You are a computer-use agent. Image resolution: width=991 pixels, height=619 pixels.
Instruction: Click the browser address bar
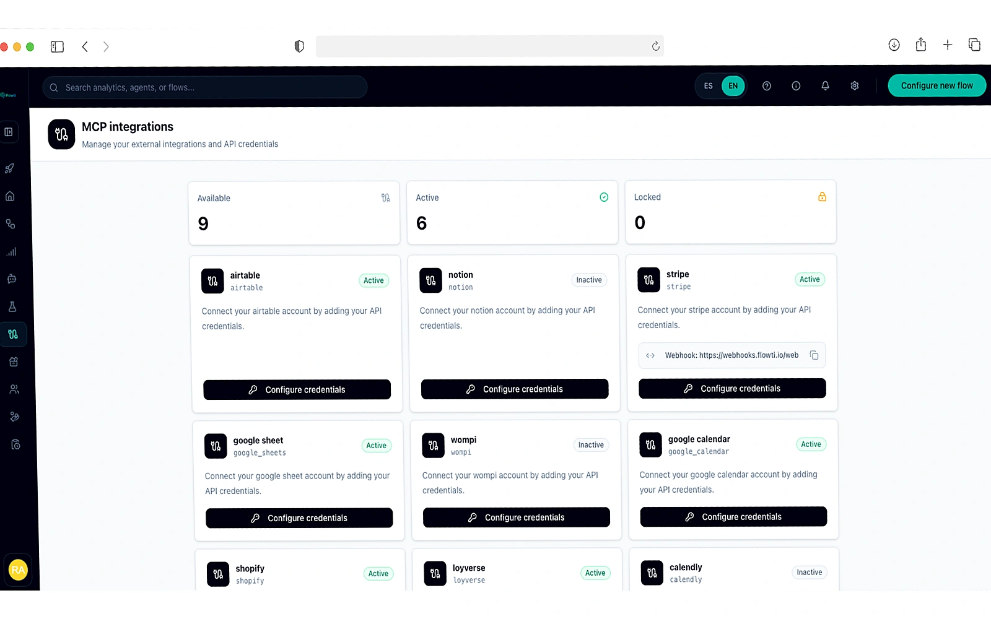click(x=489, y=46)
